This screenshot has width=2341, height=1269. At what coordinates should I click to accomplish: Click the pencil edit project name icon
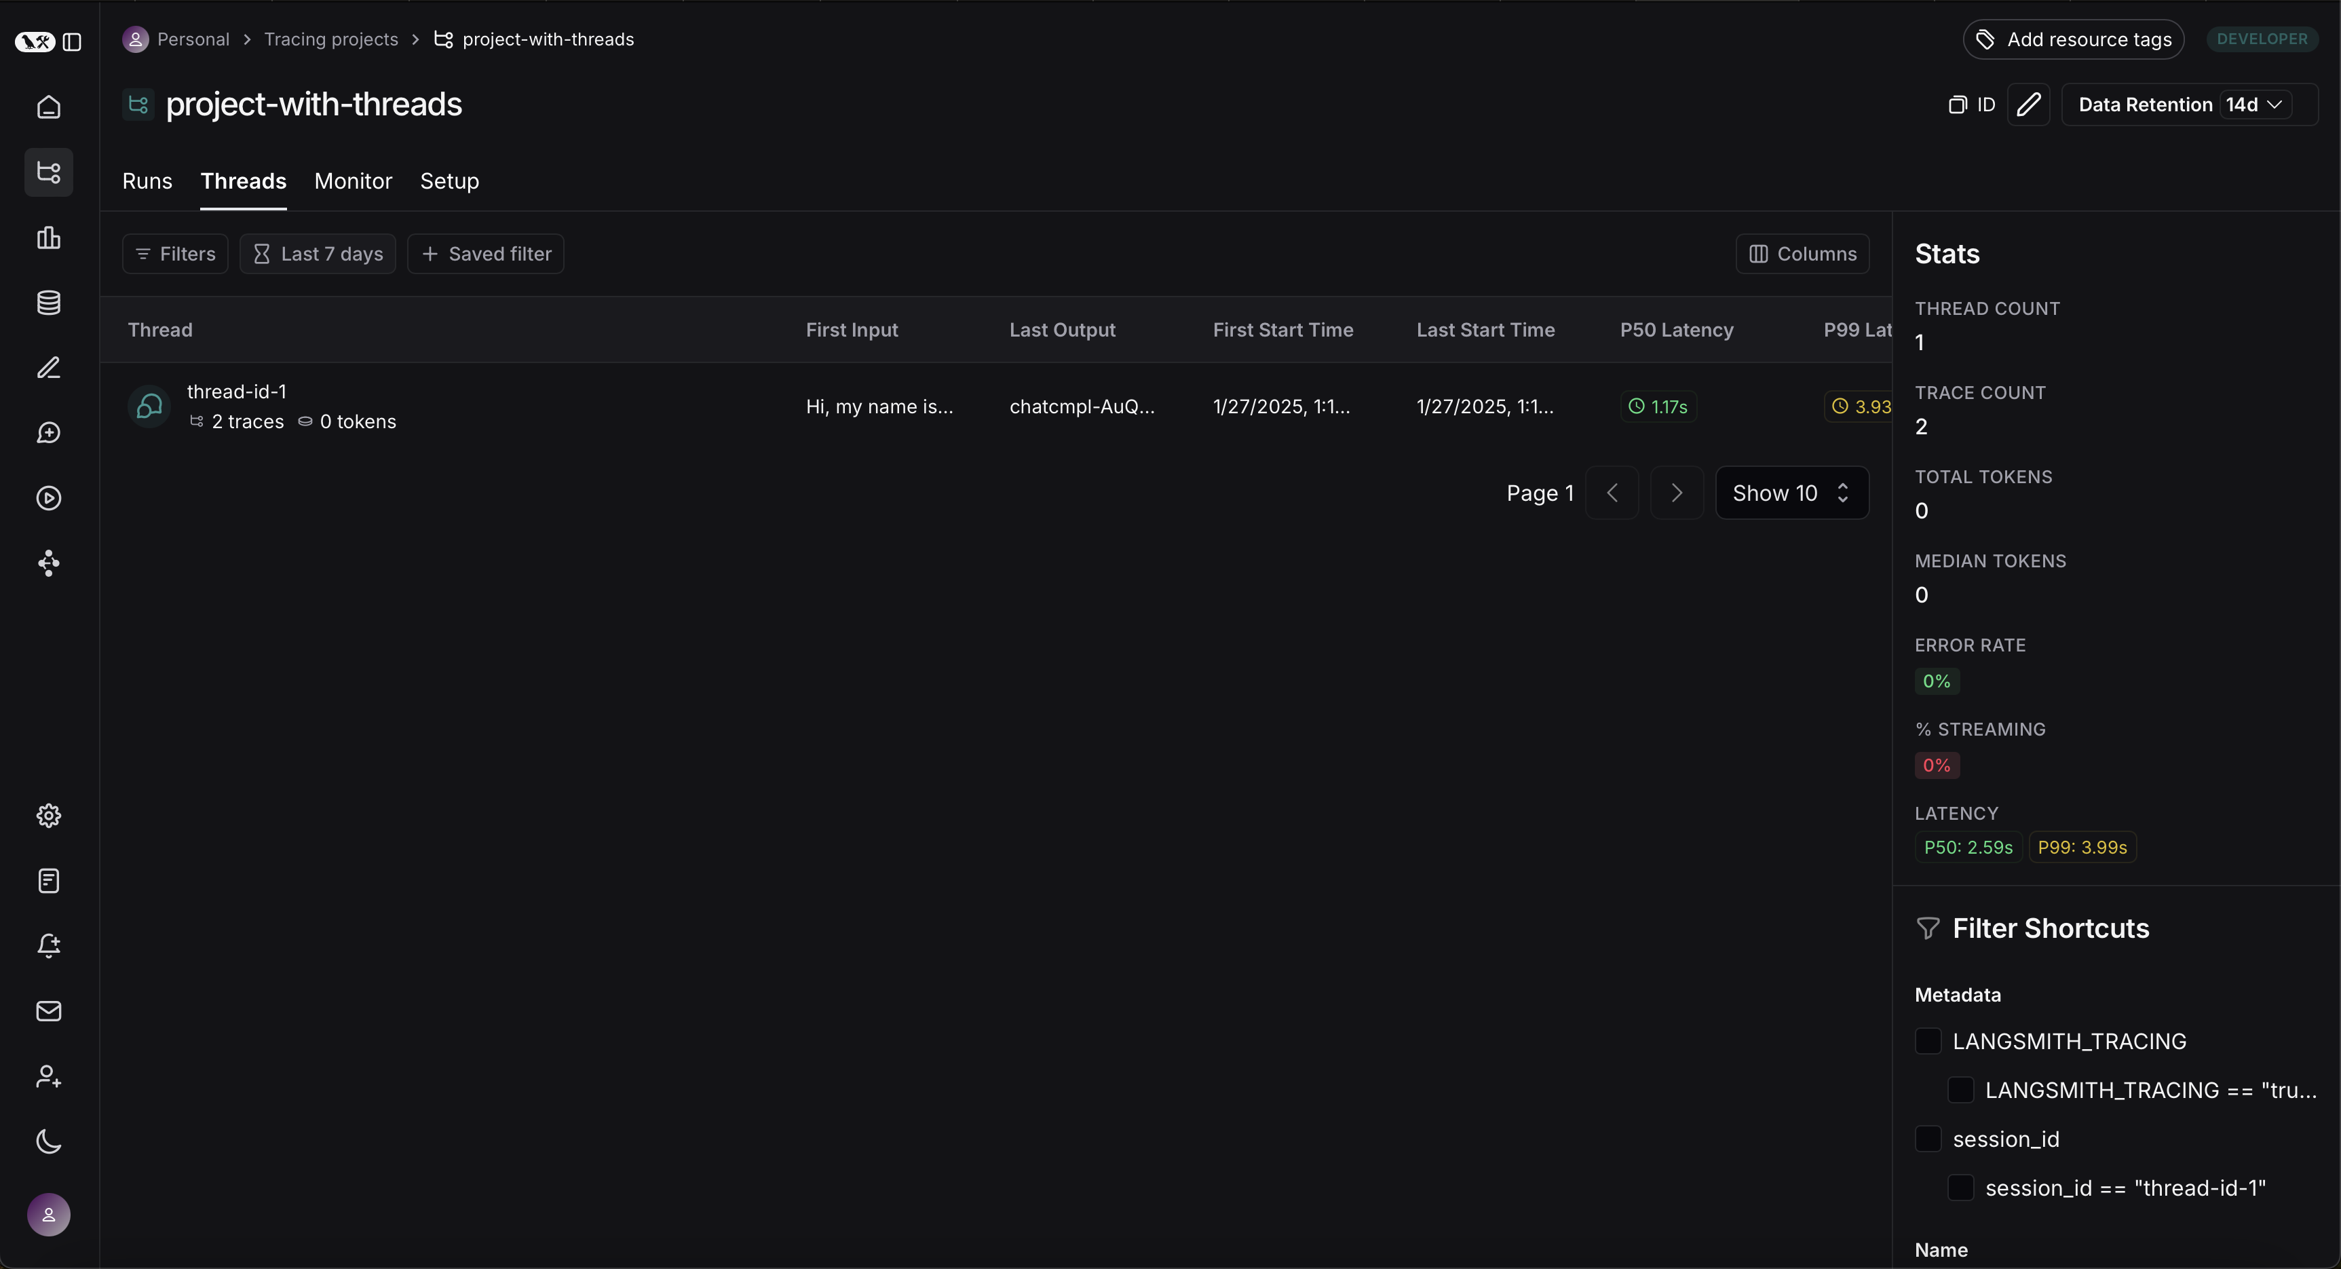pos(2028,105)
